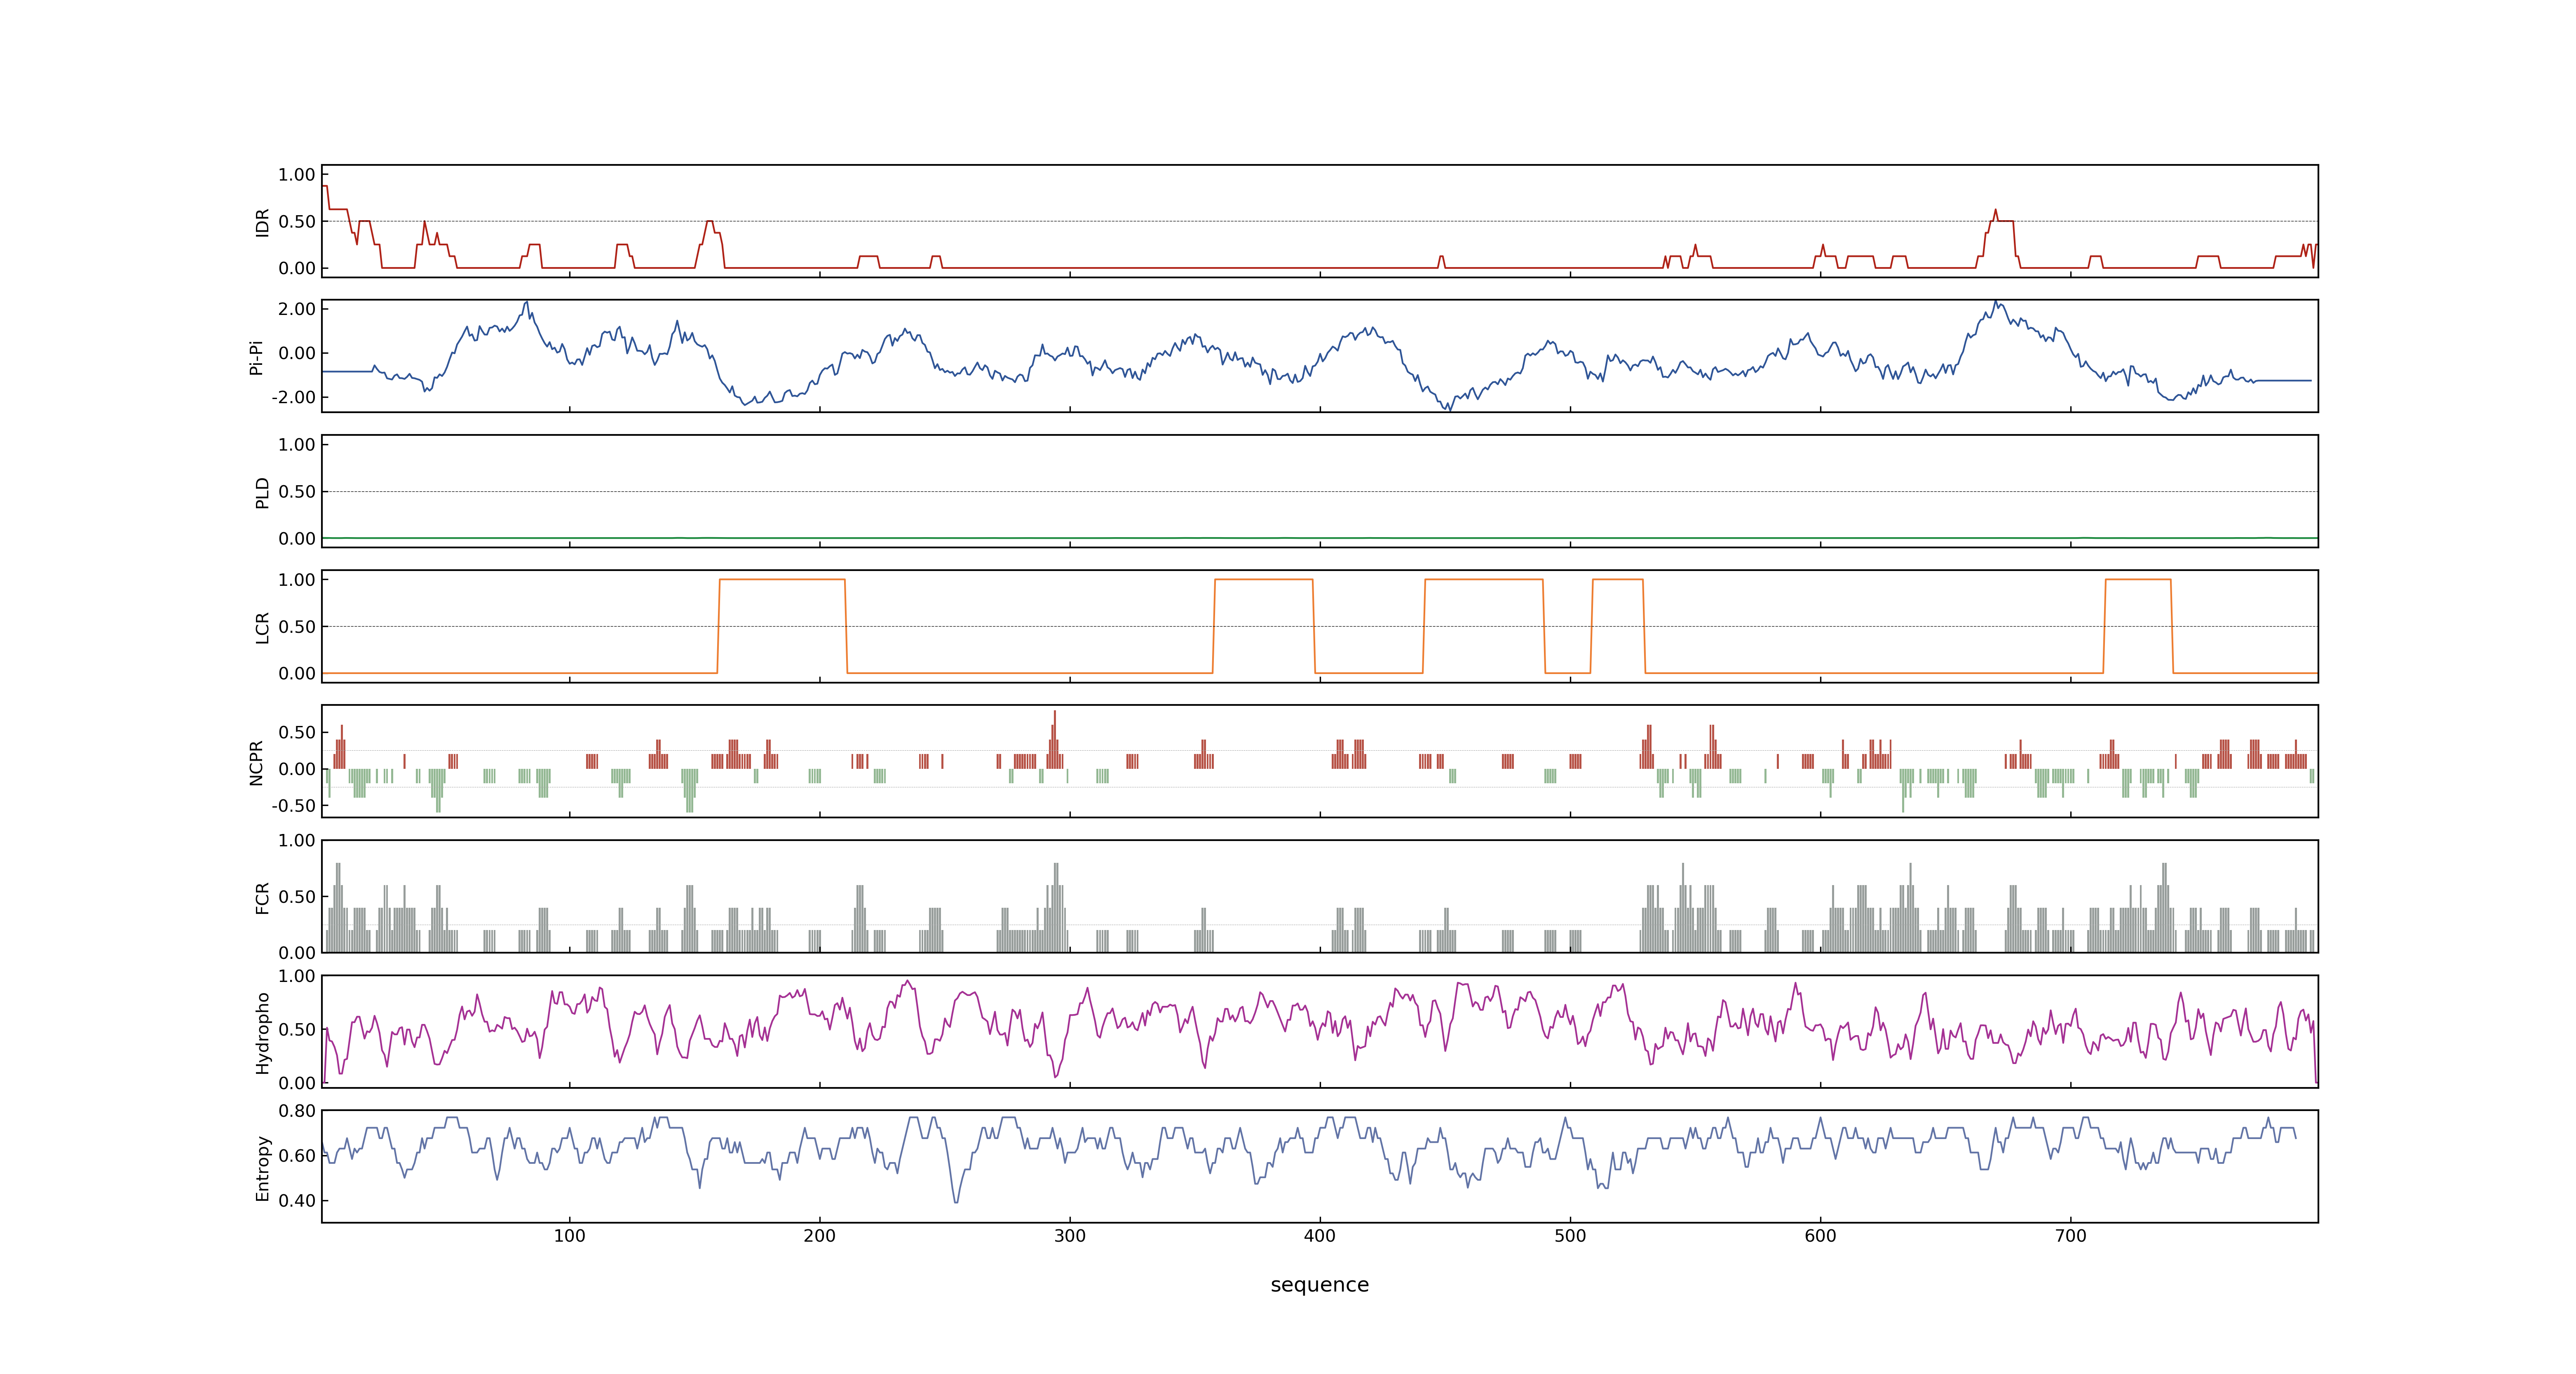
Task: Click the "0.50" tick on the PLD axis
Action: coord(297,492)
